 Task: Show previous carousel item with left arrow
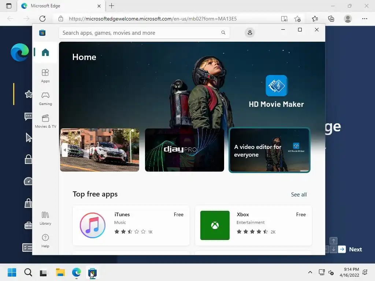[x=64, y=150]
